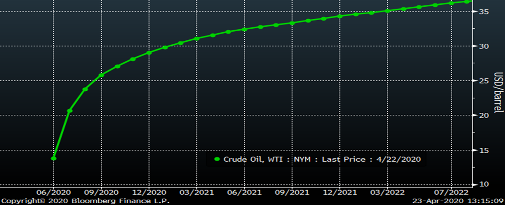Image resolution: width=505 pixels, height=205 pixels.
Task: Select the data point above 12/2020
Action: click(x=149, y=53)
